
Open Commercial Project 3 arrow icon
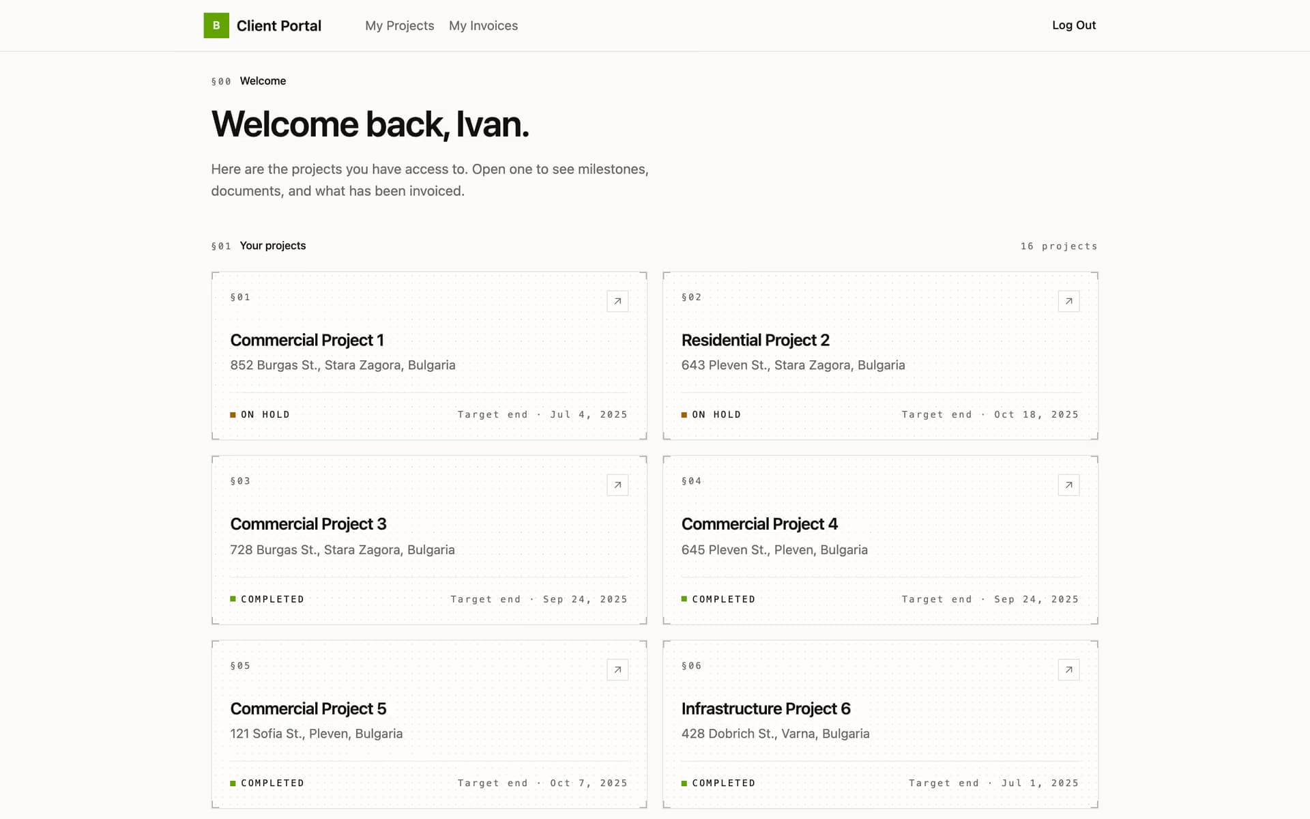click(x=617, y=485)
